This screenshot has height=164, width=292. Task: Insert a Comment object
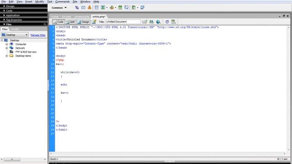point(126,8)
